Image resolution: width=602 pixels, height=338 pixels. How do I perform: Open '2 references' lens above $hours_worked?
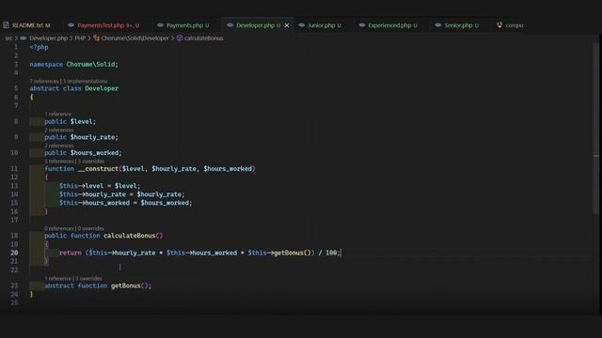pos(58,146)
